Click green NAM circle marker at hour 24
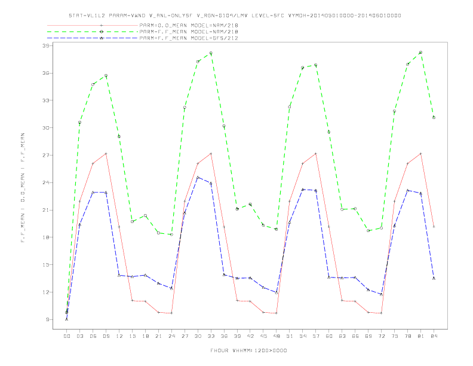473x366 pixels. (171, 234)
